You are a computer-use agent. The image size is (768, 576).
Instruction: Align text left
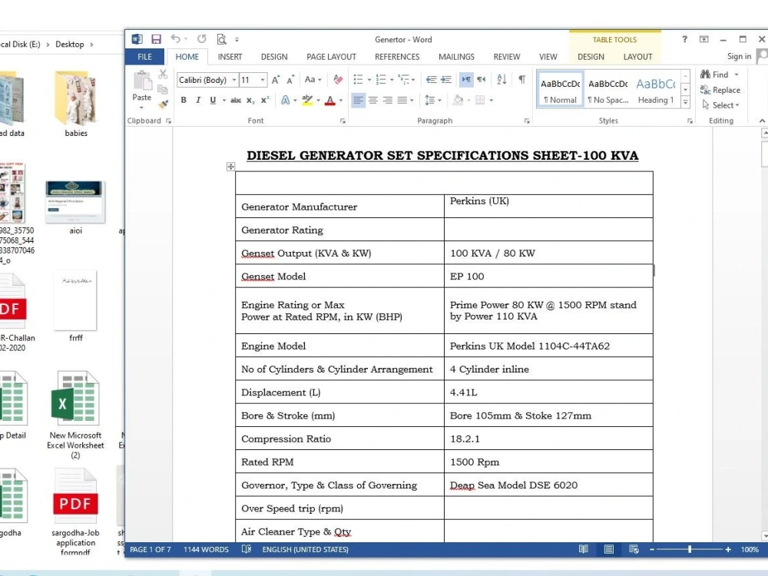(x=358, y=101)
